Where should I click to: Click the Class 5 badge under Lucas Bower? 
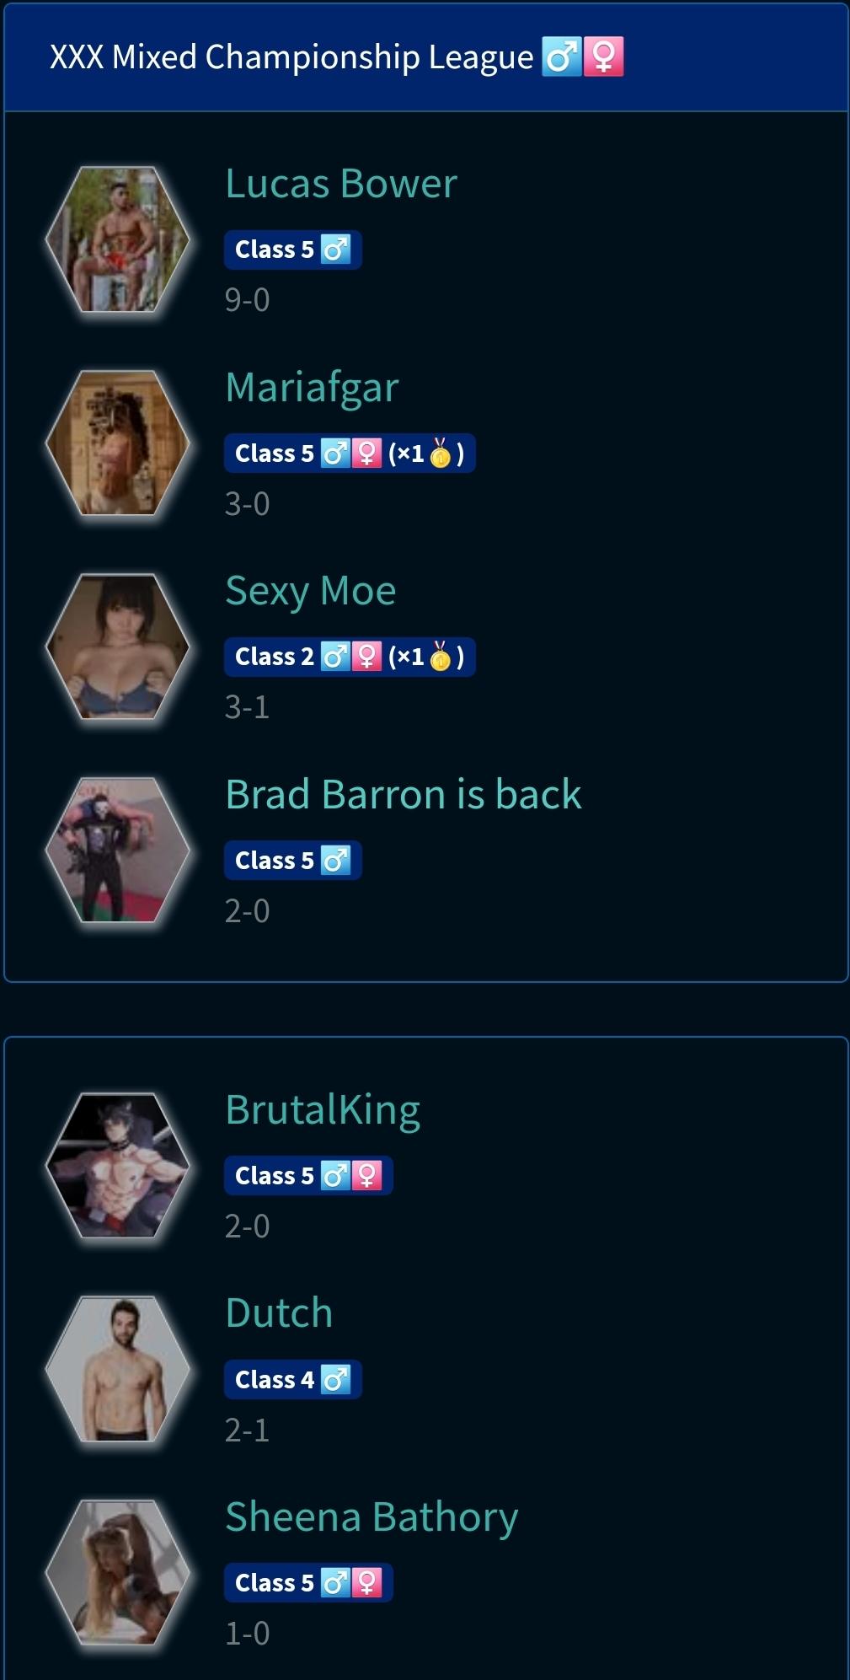292,250
